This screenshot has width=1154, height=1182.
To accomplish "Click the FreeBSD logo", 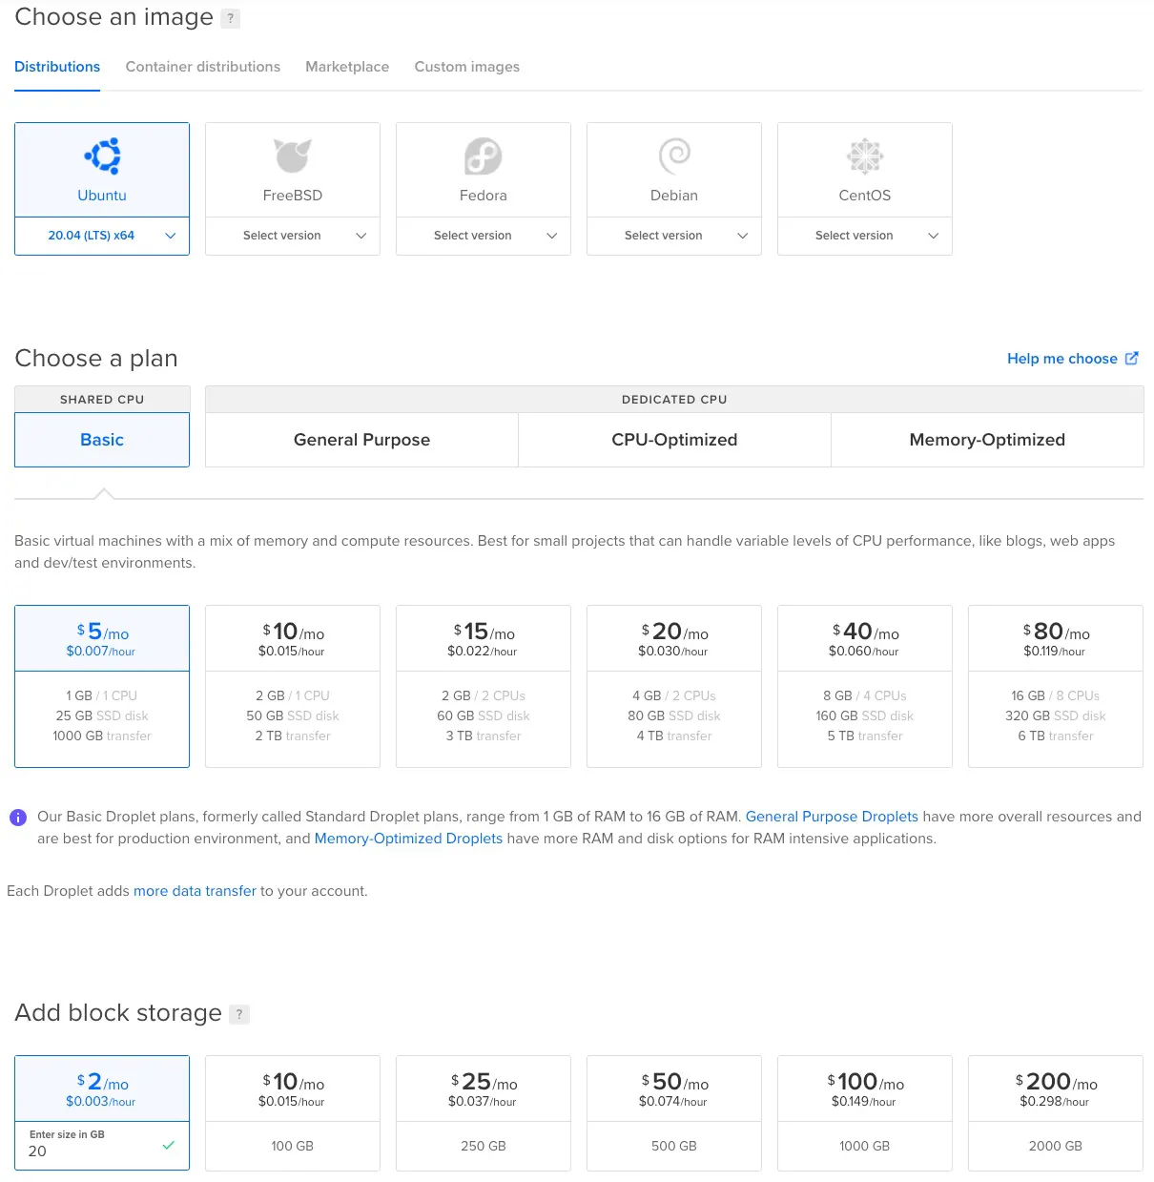I will click(x=292, y=156).
